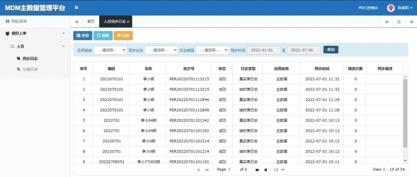
Task: Sort by 日志类型 column header
Action: pyautogui.click(x=248, y=68)
